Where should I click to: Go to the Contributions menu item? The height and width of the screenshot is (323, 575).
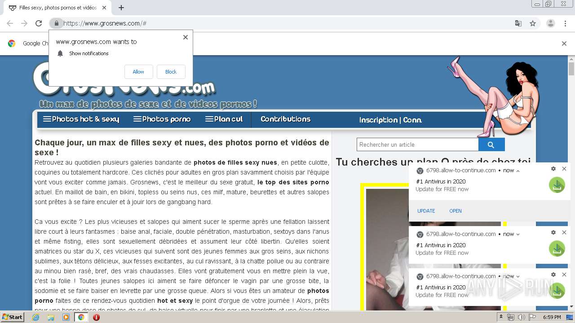click(x=286, y=119)
